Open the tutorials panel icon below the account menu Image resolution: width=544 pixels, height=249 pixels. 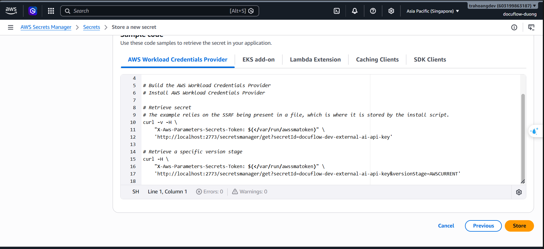pos(531,27)
